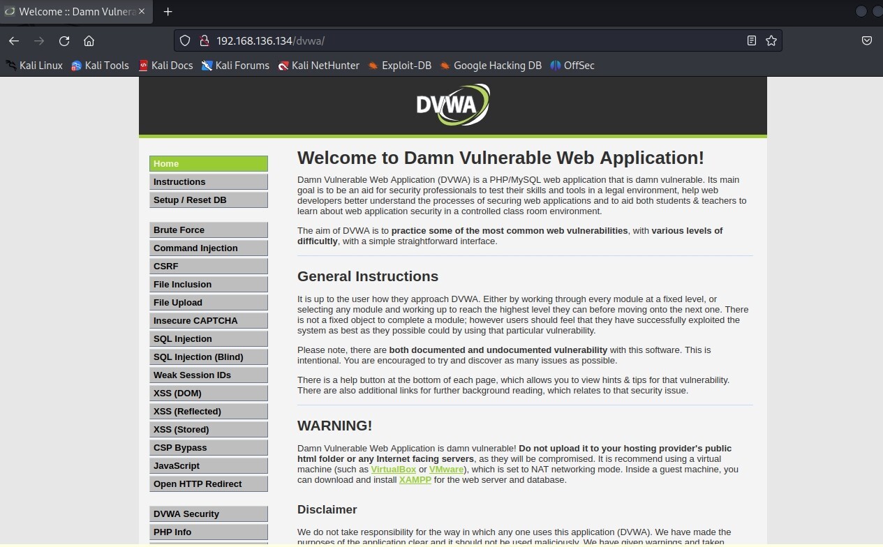883x547 pixels.
Task: Follow the XAMPP download link
Action: point(415,480)
